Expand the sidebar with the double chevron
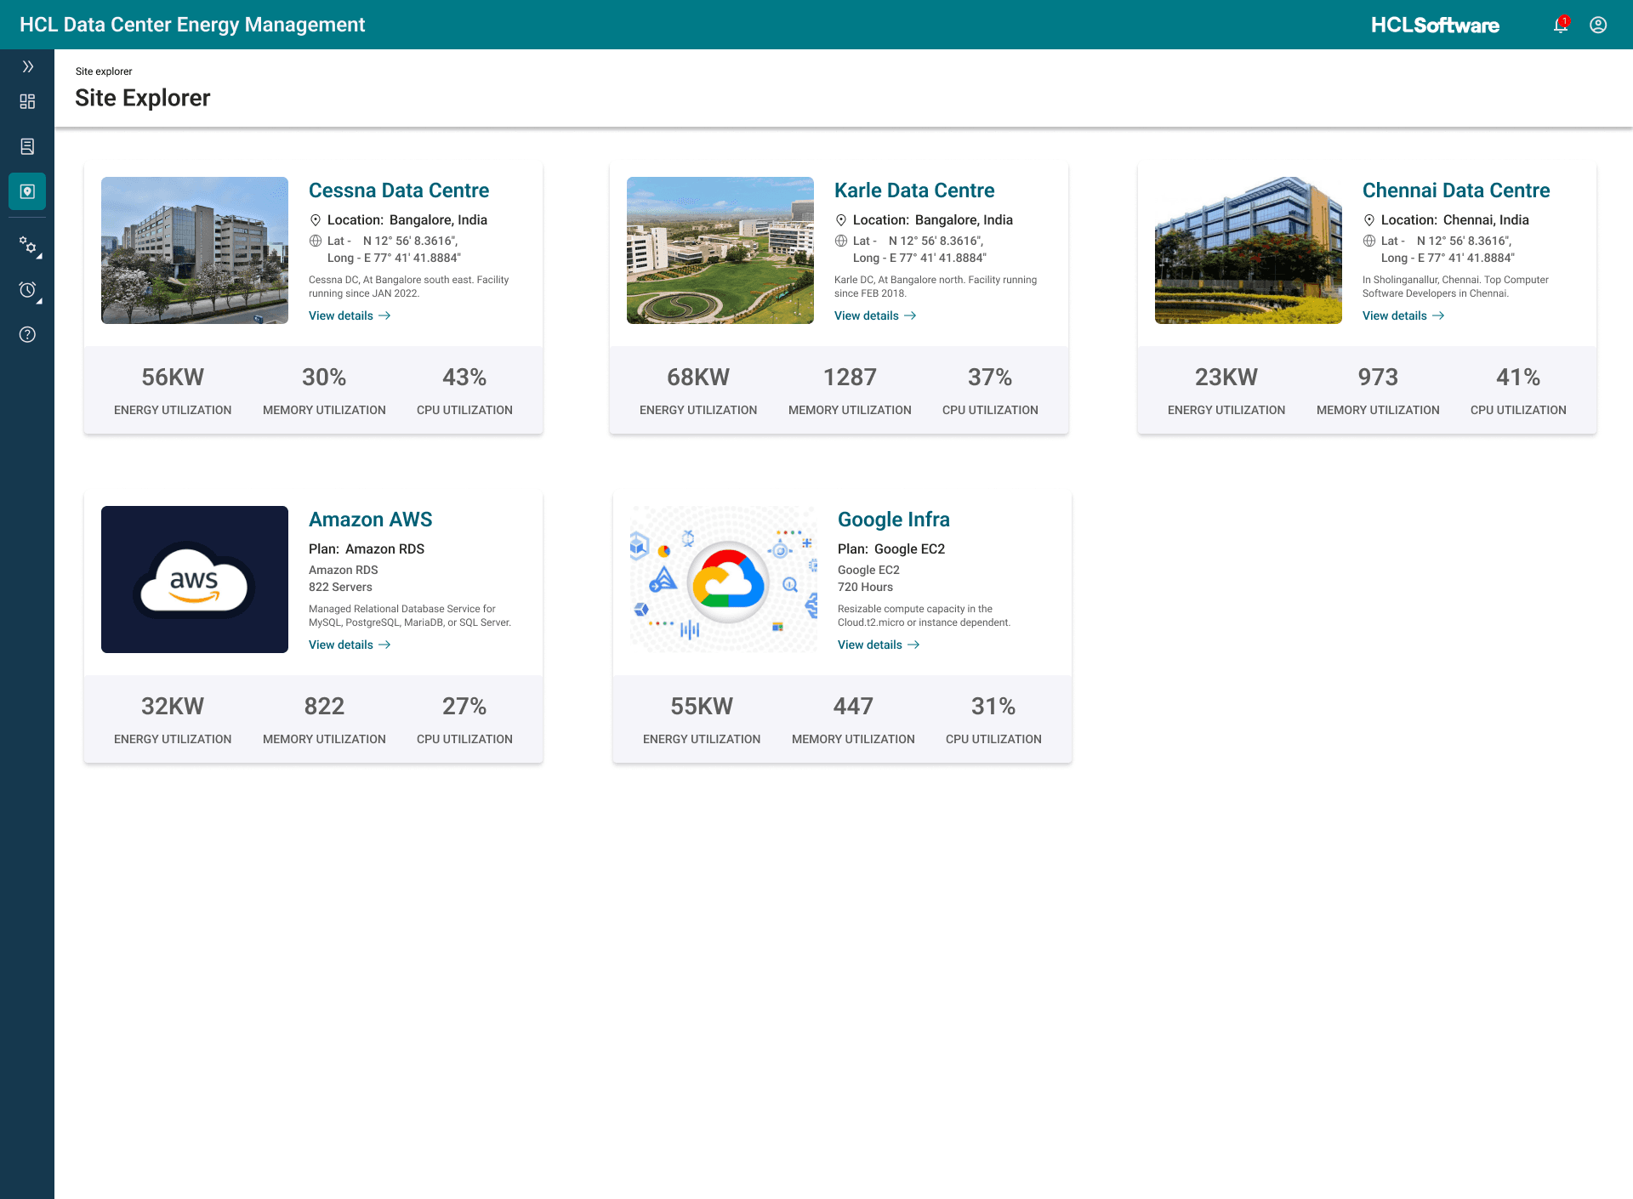1633x1199 pixels. point(27,66)
